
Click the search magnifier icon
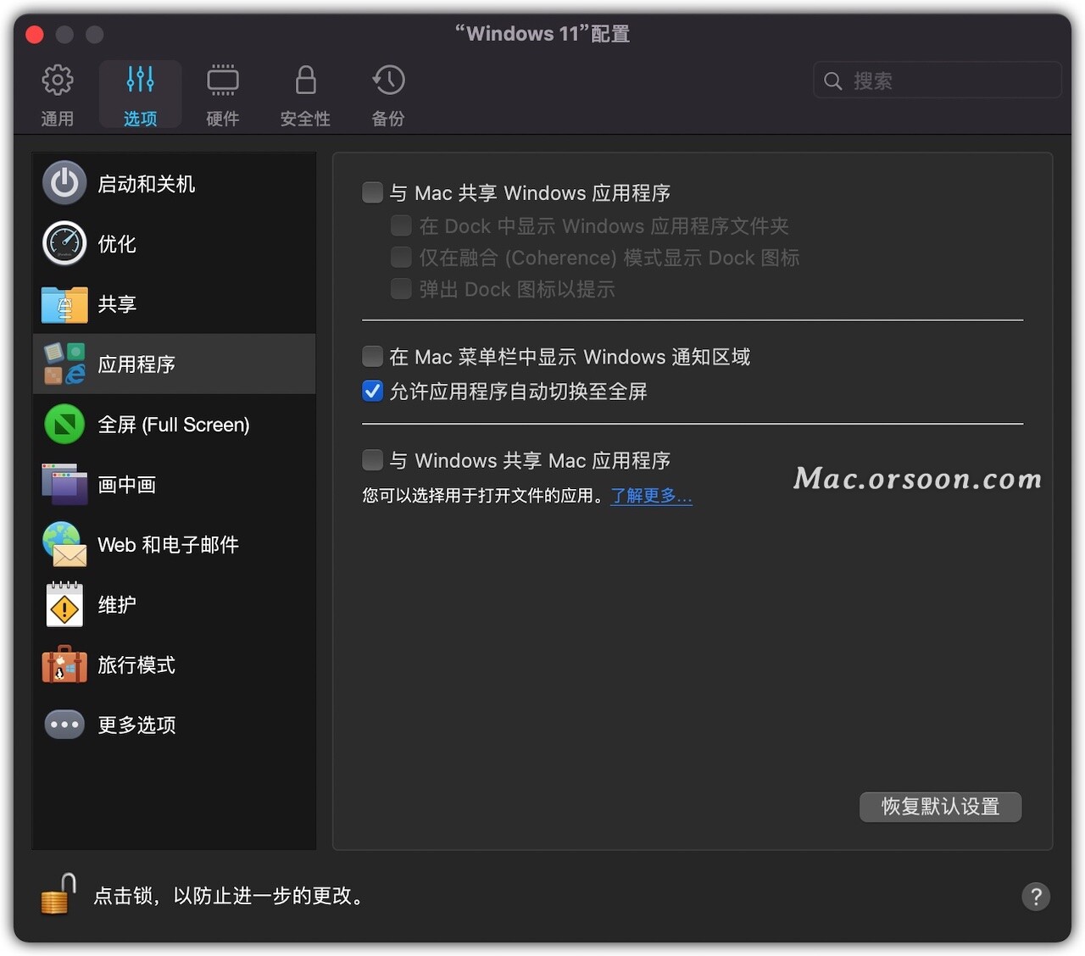(x=833, y=81)
